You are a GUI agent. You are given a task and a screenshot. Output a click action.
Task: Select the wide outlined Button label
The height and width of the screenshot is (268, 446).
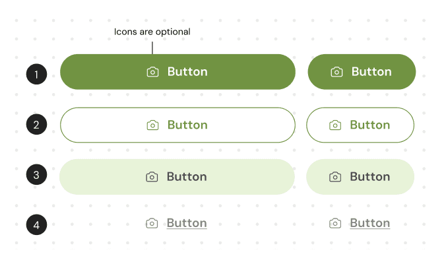point(187,125)
